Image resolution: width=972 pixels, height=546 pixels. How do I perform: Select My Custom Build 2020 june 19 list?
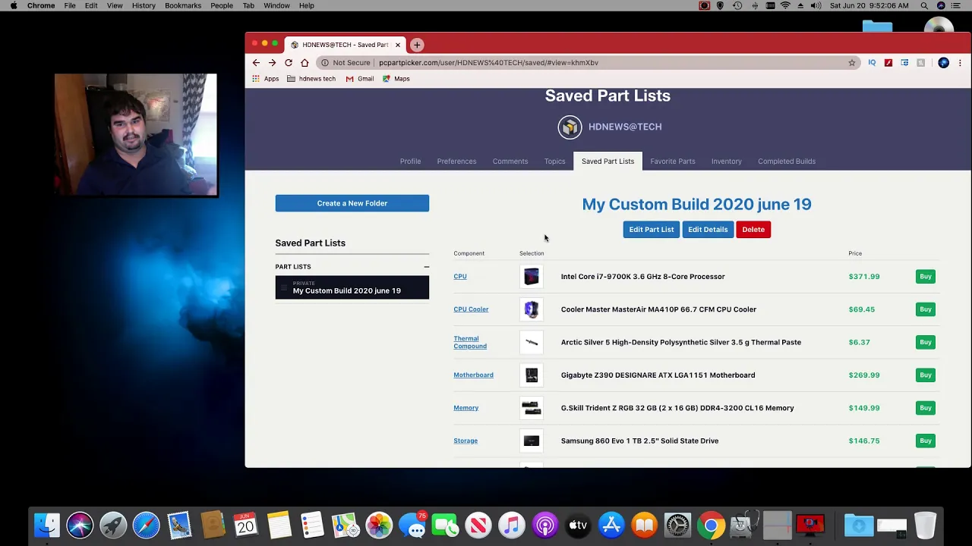(x=352, y=287)
